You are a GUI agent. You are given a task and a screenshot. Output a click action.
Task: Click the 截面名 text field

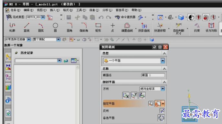(x=153, y=75)
